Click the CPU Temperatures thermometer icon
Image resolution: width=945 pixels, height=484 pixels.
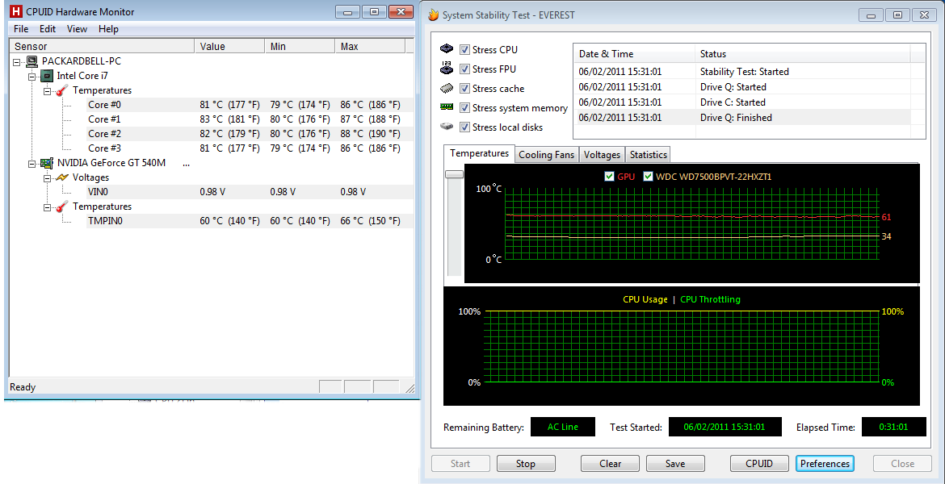tap(62, 90)
